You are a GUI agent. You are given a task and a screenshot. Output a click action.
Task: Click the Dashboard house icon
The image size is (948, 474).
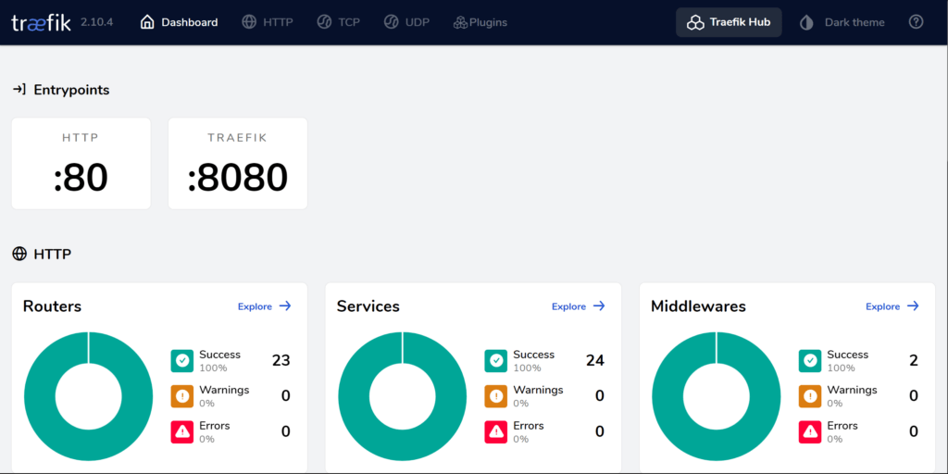point(147,22)
